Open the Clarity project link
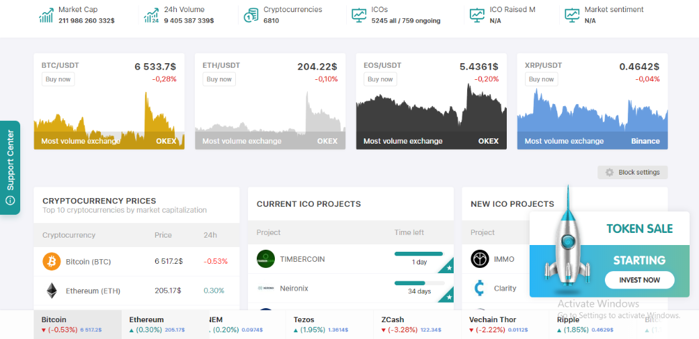 pos(505,288)
